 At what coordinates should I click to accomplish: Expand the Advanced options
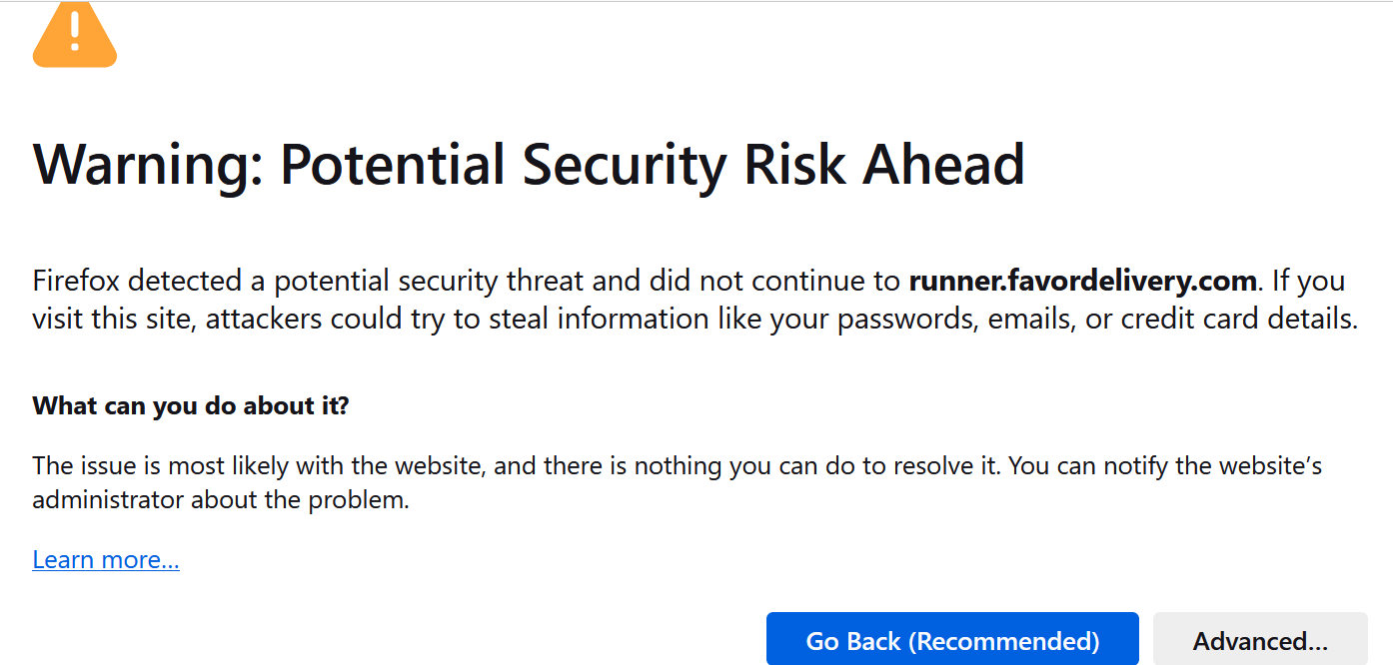click(x=1260, y=639)
